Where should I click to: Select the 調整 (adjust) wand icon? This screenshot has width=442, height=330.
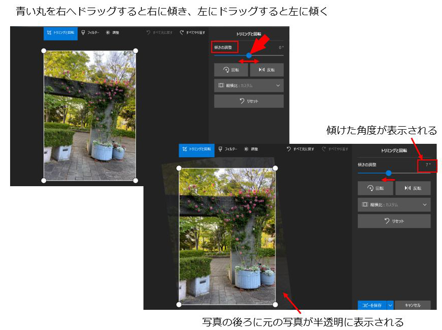108,32
